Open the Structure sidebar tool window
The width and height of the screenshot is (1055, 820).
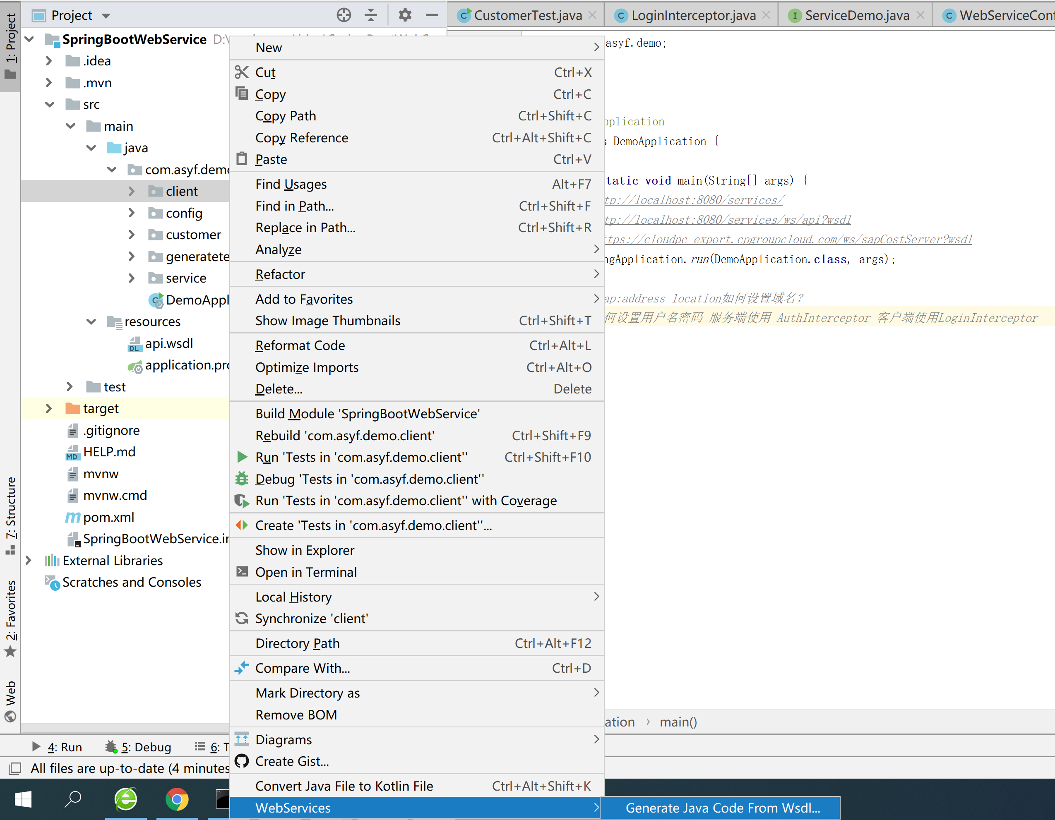click(x=11, y=512)
